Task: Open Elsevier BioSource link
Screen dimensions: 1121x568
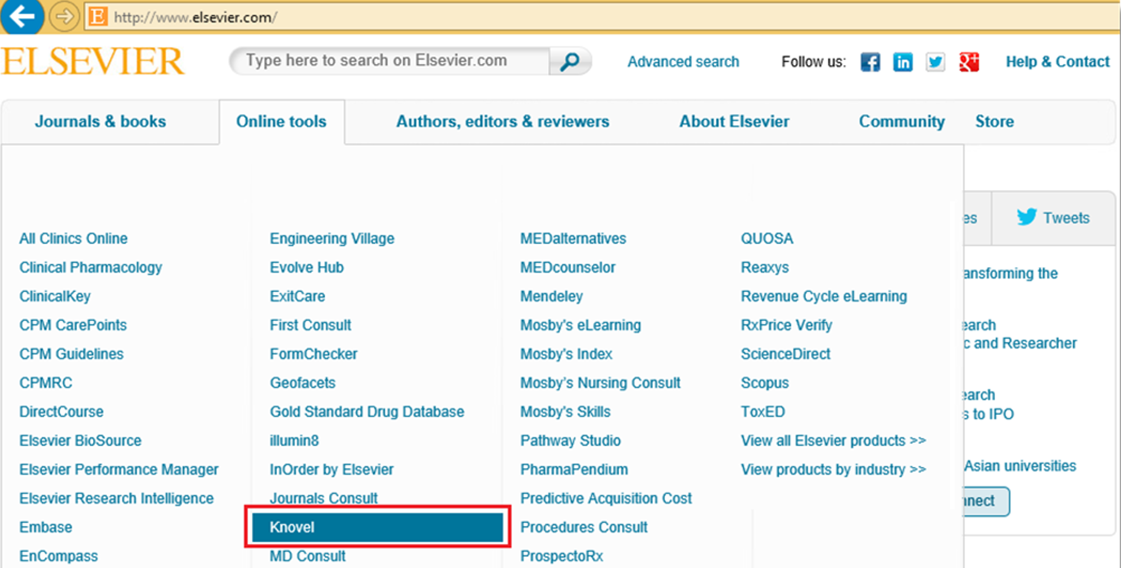Action: click(x=80, y=441)
